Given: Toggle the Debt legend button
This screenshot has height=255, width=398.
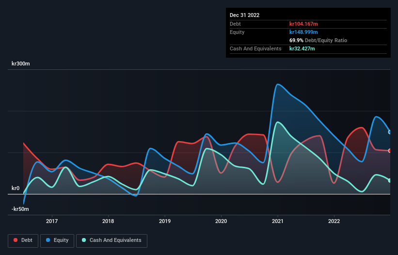Looking at the screenshot, I should 23,240.
